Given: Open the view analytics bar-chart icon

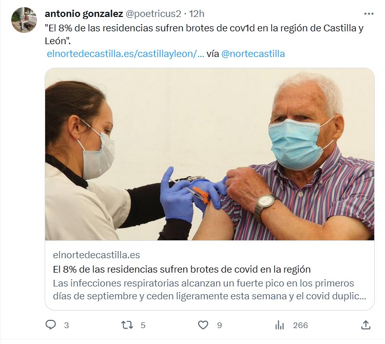Looking at the screenshot, I should [279, 325].
